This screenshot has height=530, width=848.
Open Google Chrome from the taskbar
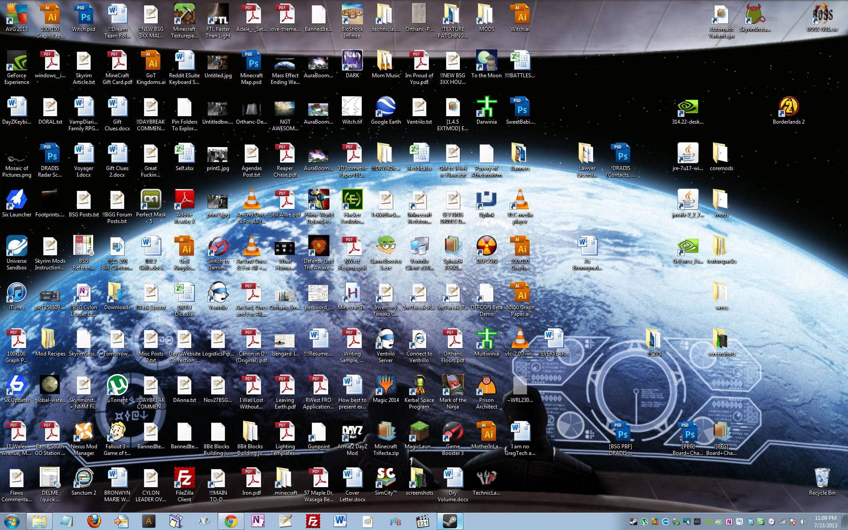(231, 521)
